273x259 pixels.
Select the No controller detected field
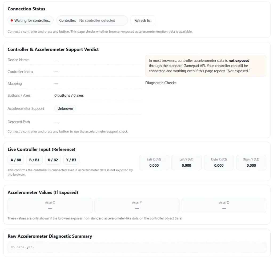(x=97, y=21)
